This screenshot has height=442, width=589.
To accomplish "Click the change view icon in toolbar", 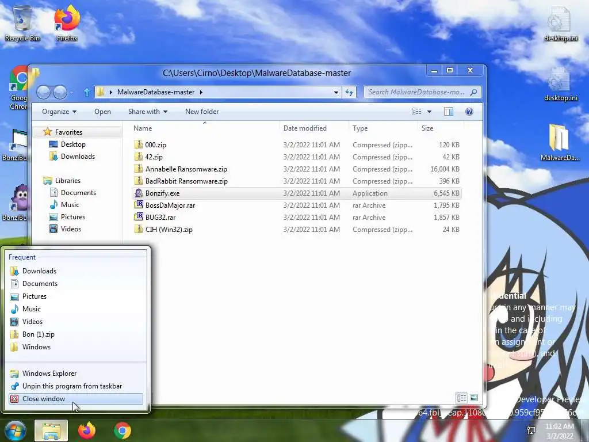I will click(x=416, y=112).
